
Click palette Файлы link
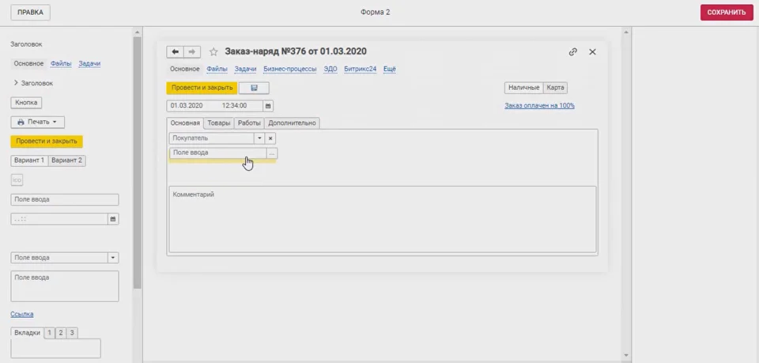(61, 63)
